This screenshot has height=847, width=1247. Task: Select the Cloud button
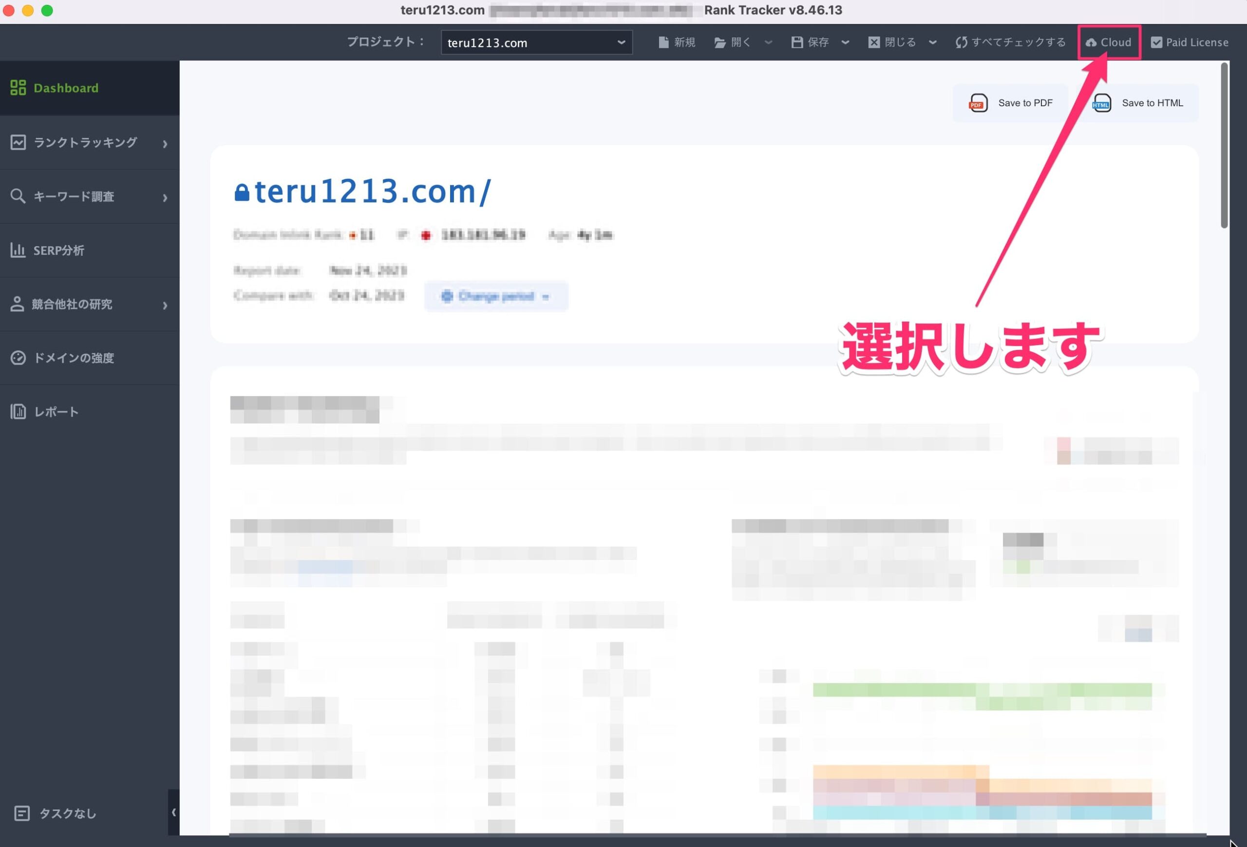[1109, 42]
